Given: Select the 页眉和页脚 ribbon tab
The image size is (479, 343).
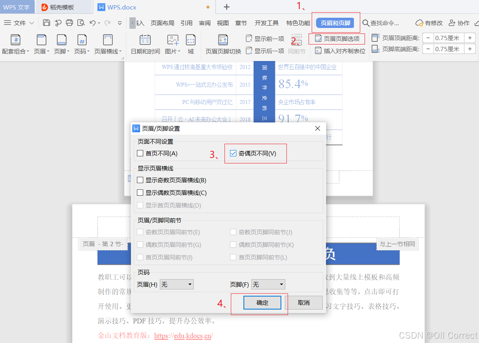Looking at the screenshot, I should pyautogui.click(x=335, y=23).
